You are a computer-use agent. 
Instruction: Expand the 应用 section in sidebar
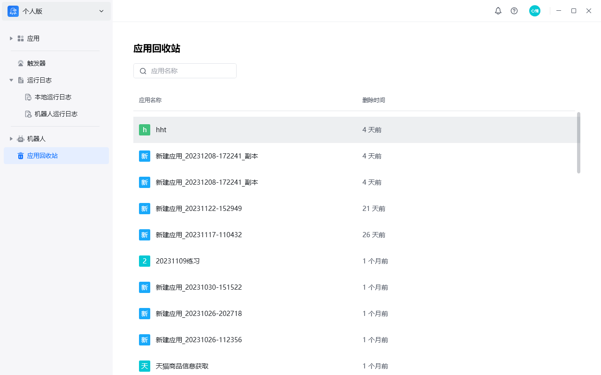[11, 38]
